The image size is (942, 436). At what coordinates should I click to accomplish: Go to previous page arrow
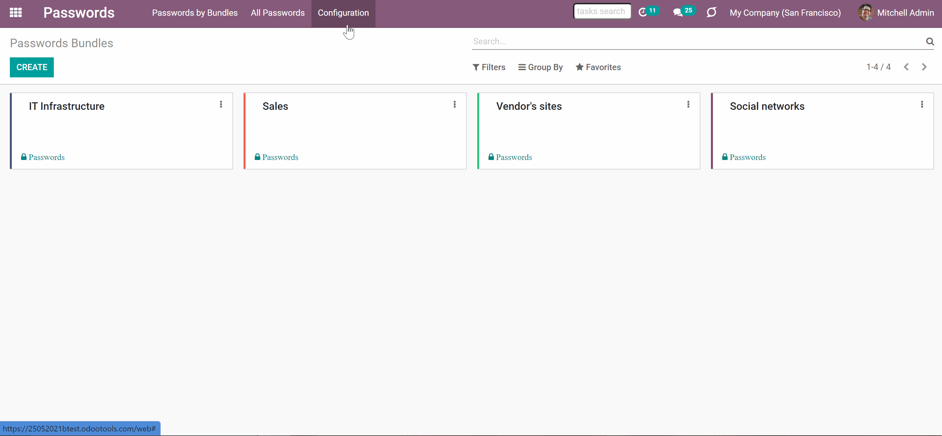[x=906, y=67]
